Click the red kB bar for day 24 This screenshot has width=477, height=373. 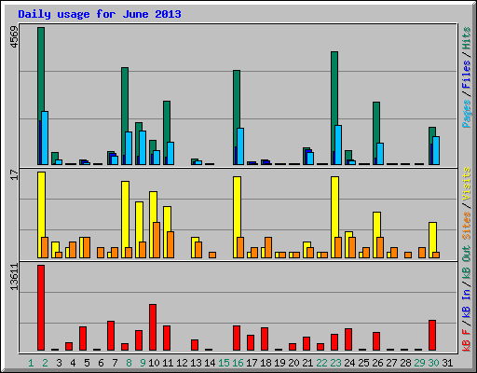pos(348,339)
